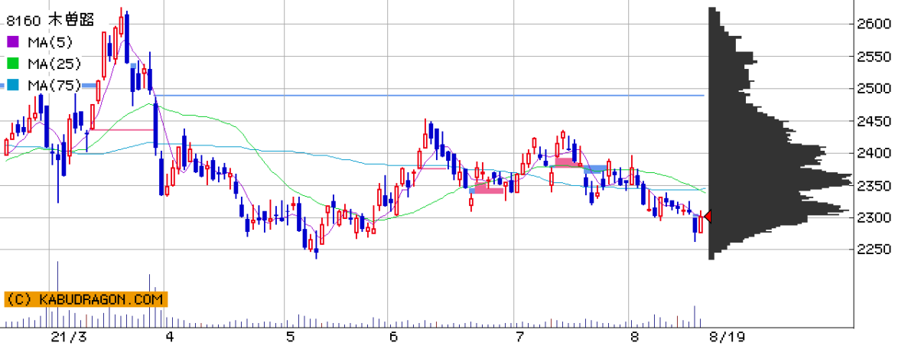This screenshot has width=918, height=346.
Task: Click the 2300 price axis label
Action: click(874, 218)
